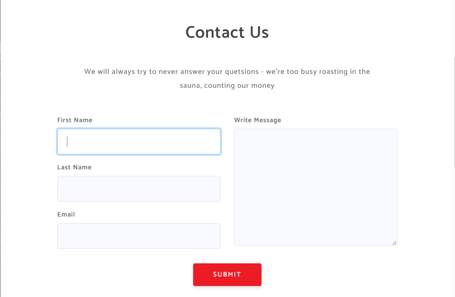Image resolution: width=455 pixels, height=297 pixels.
Task: Click inside the Write Message text area
Action: (x=316, y=187)
